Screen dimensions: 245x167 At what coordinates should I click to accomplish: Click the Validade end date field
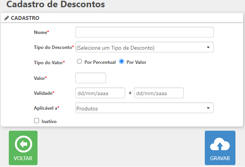158,93
